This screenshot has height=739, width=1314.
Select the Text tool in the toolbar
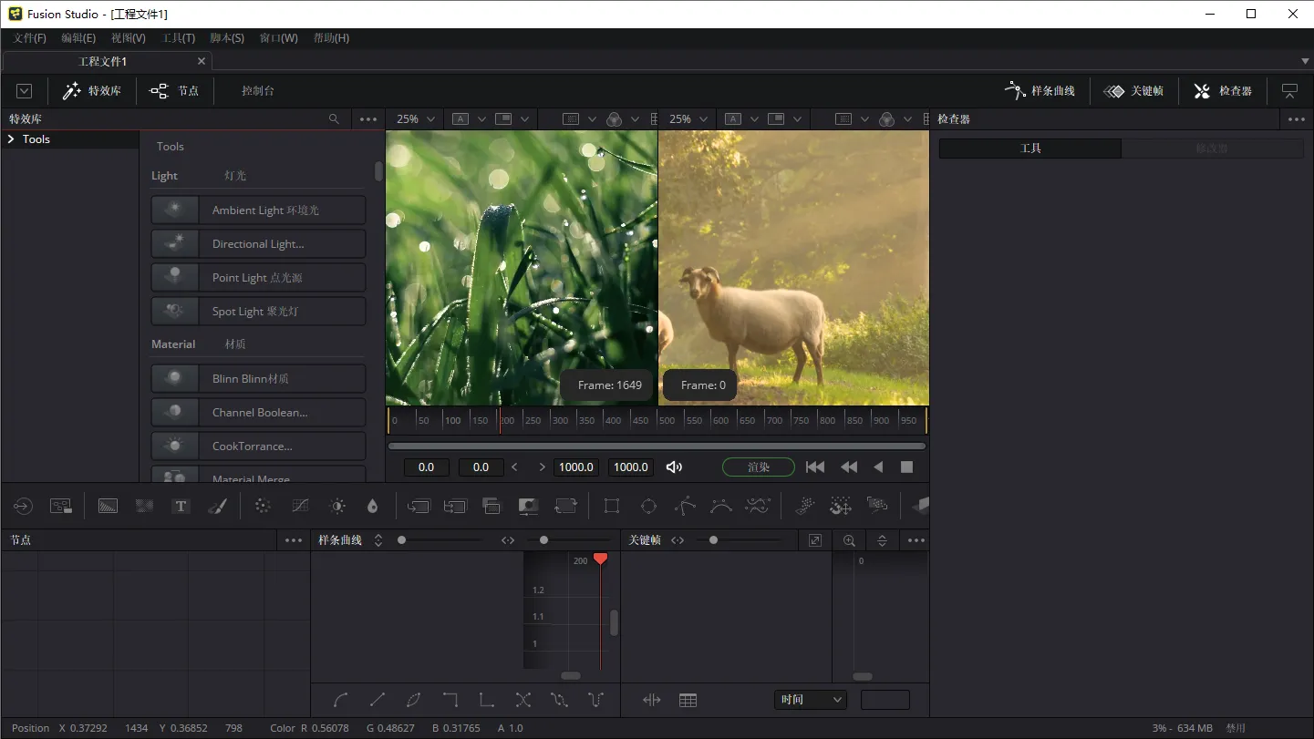[181, 506]
